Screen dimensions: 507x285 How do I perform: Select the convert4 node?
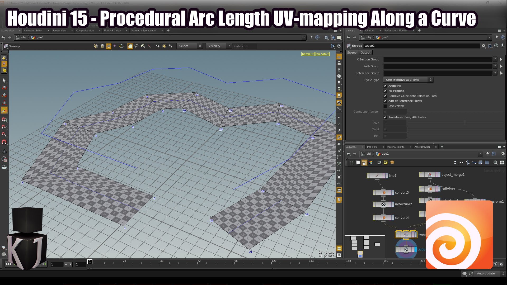click(383, 218)
